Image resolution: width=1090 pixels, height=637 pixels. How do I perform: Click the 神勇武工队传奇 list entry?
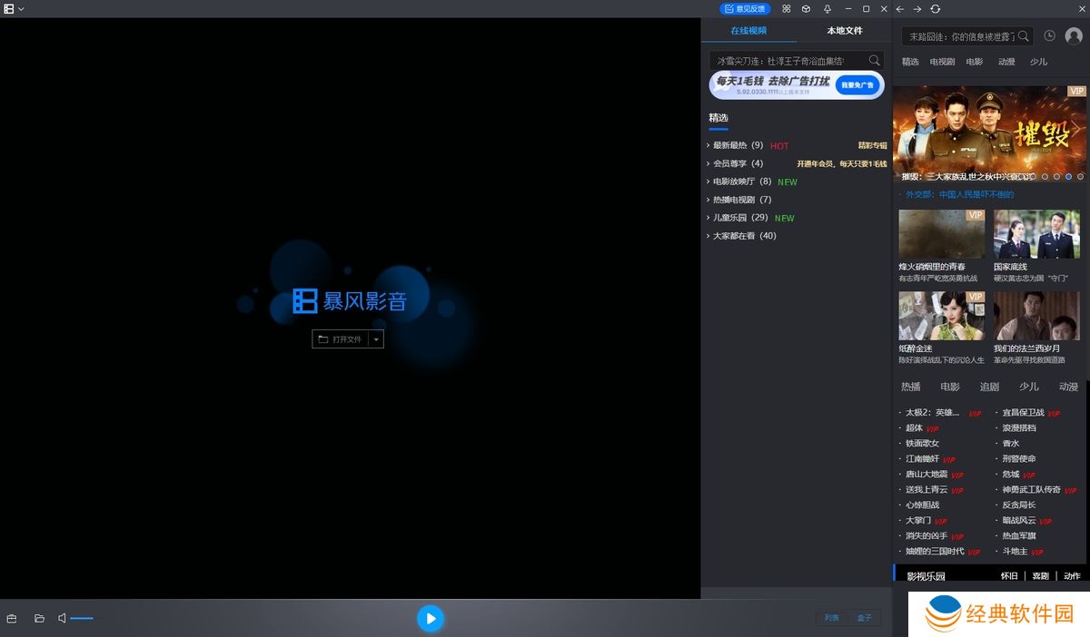pyautogui.click(x=1032, y=489)
